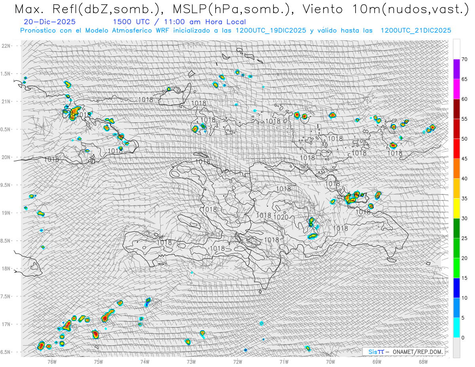Click the latitude label '22N'
This screenshot has width=475, height=367.
coord(6,46)
